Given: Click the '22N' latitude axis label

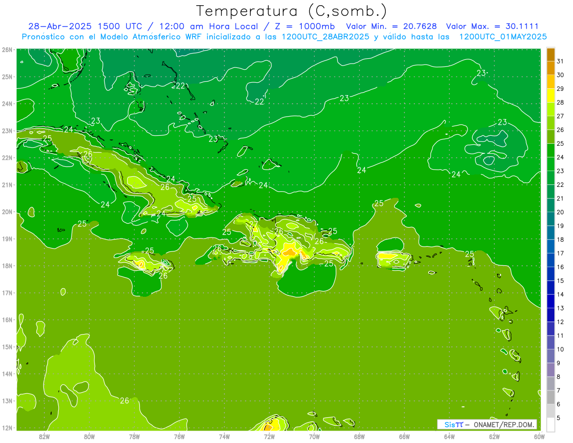Looking at the screenshot, I should pos(7,158).
